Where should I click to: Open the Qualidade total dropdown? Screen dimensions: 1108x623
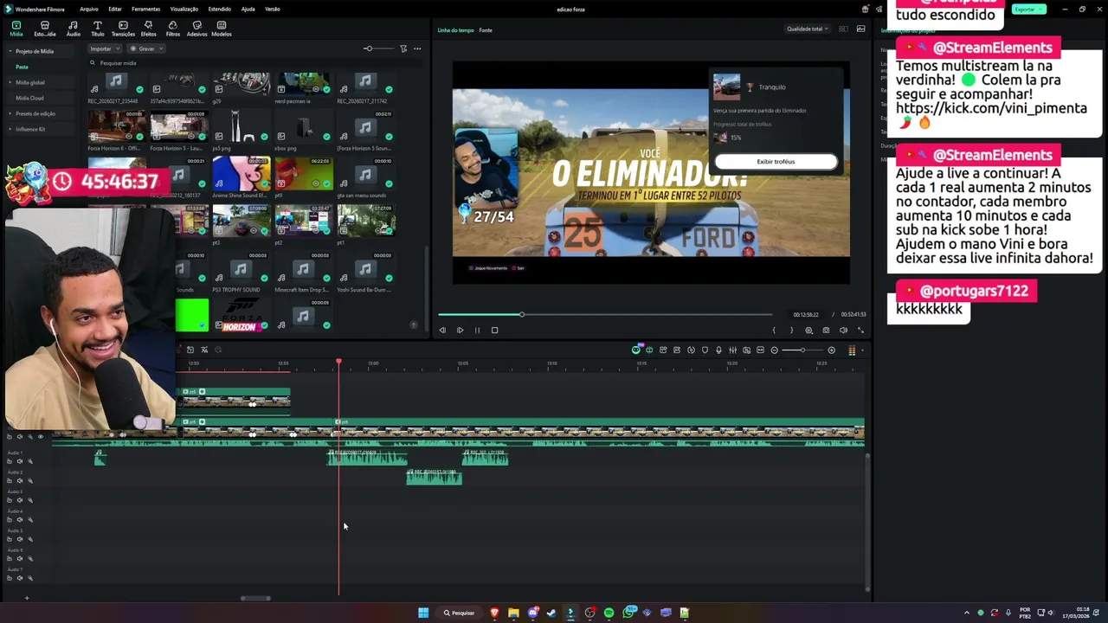click(x=808, y=29)
